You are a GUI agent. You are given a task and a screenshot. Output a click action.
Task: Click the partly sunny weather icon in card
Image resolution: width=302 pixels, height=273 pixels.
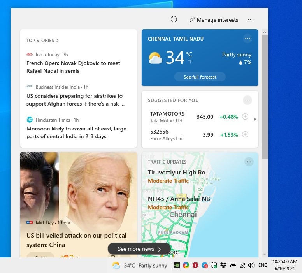[155, 58]
